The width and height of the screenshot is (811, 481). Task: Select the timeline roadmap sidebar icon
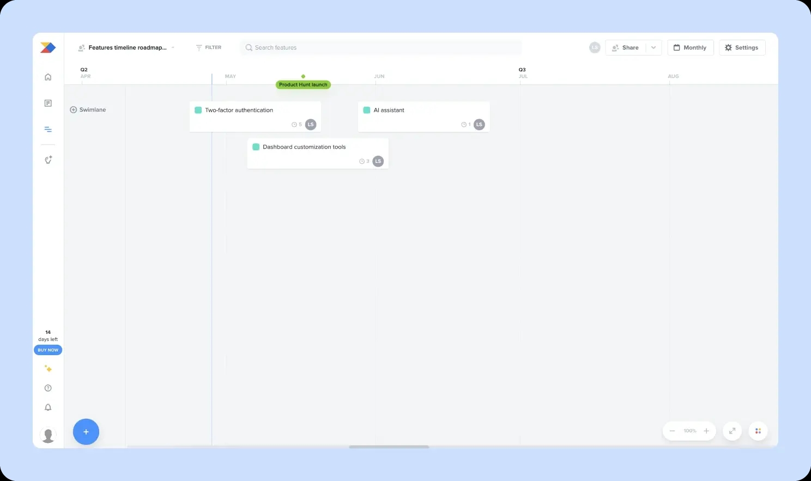(x=48, y=129)
